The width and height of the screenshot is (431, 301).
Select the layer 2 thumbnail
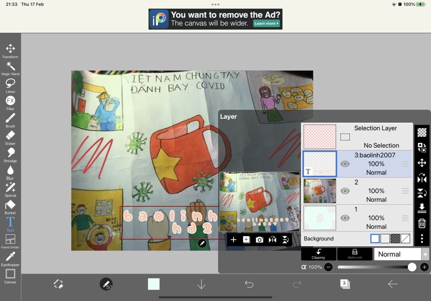320,191
